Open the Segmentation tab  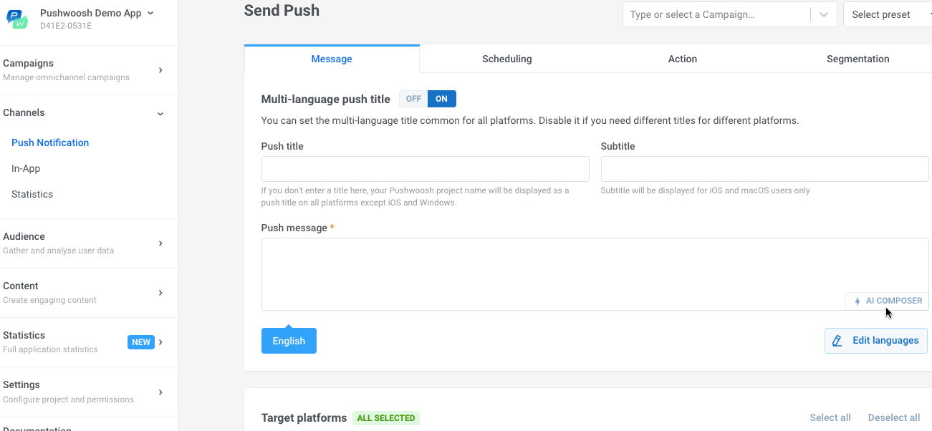coord(857,59)
